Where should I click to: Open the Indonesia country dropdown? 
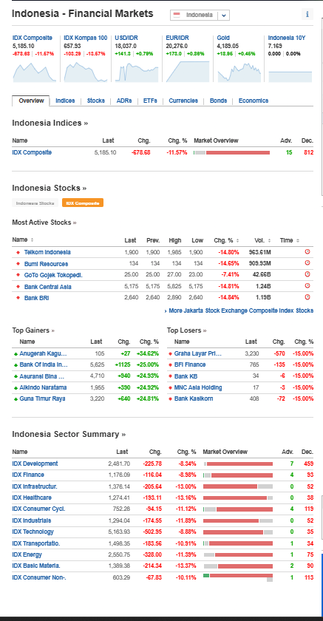(200, 15)
